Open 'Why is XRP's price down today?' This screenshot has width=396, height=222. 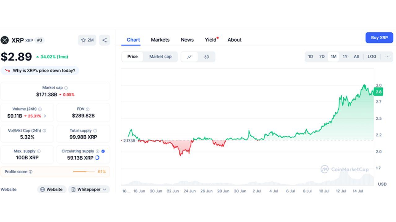40,71
